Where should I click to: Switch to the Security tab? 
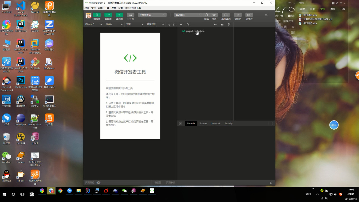coord(228,123)
